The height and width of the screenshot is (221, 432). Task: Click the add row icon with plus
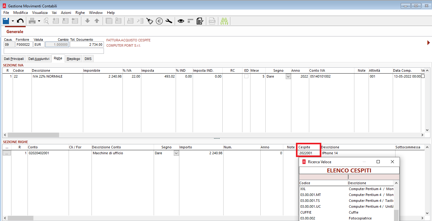pyautogui.click(x=56, y=21)
